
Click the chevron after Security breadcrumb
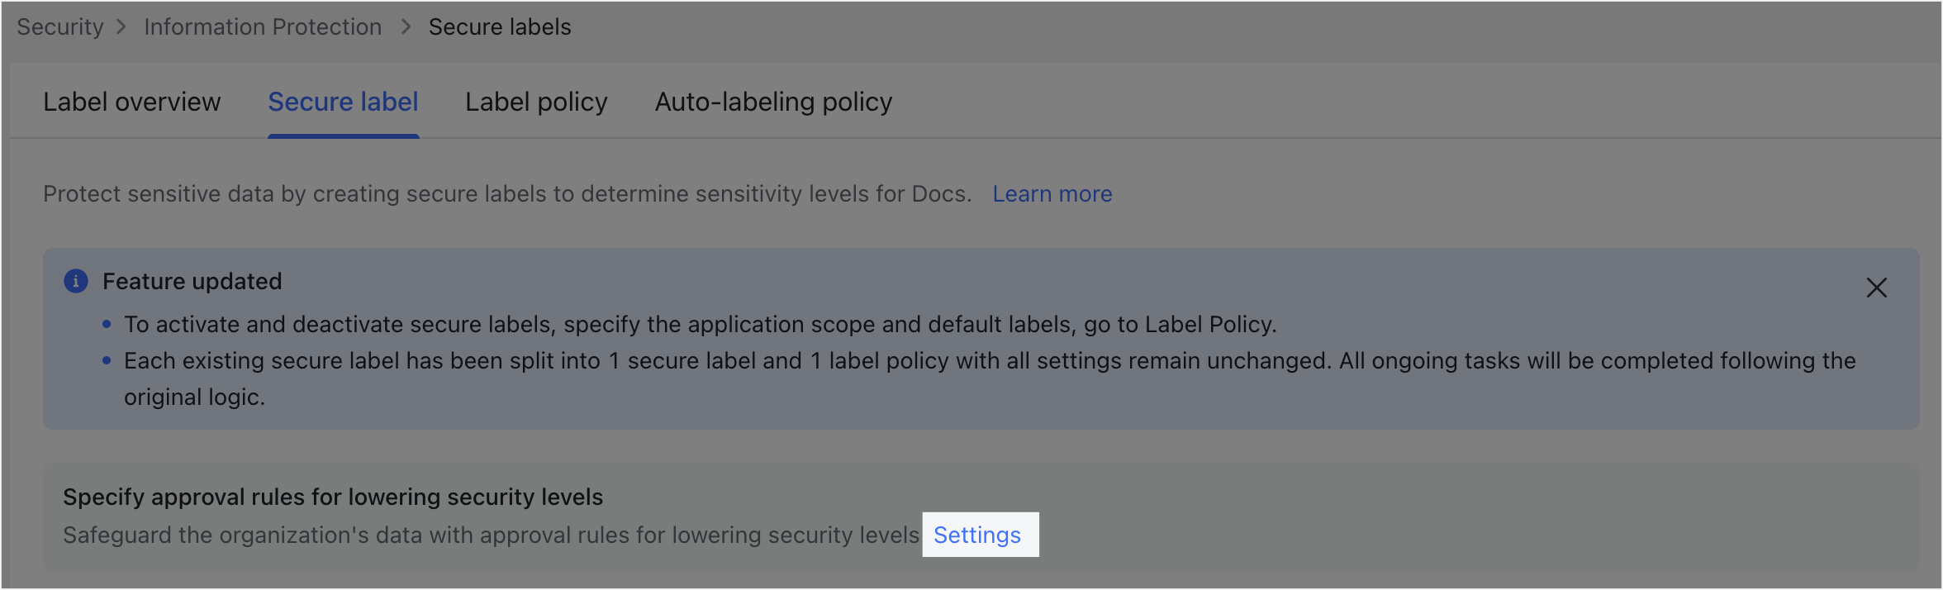pyautogui.click(x=121, y=26)
